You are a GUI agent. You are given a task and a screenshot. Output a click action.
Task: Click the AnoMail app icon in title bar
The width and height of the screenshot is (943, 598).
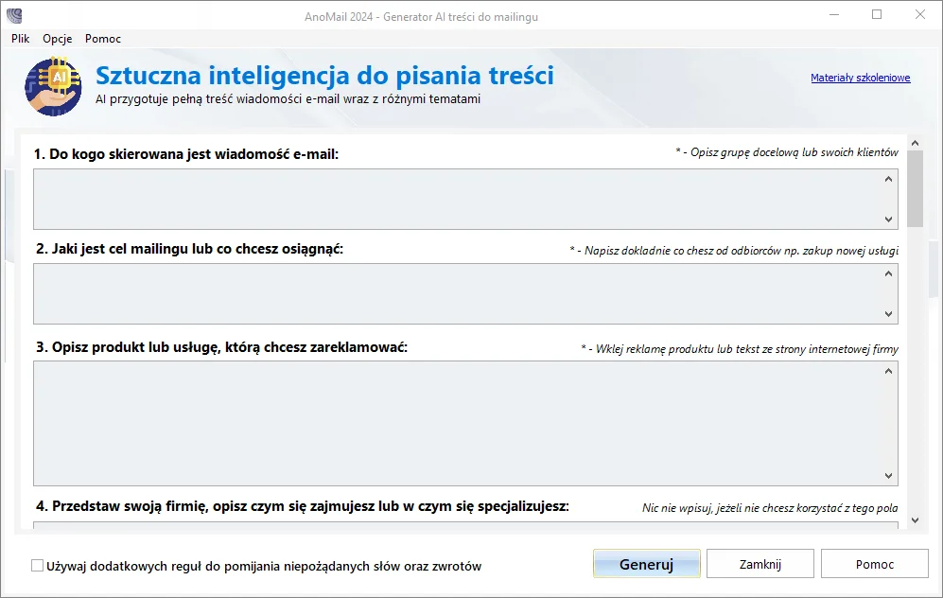point(14,15)
